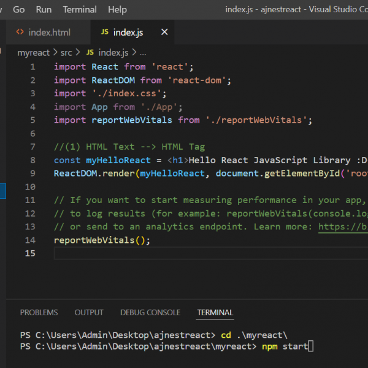The width and height of the screenshot is (368, 368).
Task: Expand the myreact breadcrumb folder
Action: (x=33, y=53)
